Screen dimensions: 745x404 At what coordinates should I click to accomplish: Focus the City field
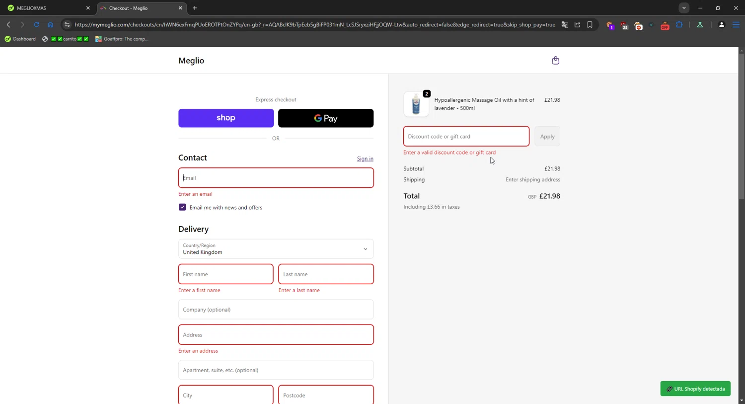coord(226,395)
